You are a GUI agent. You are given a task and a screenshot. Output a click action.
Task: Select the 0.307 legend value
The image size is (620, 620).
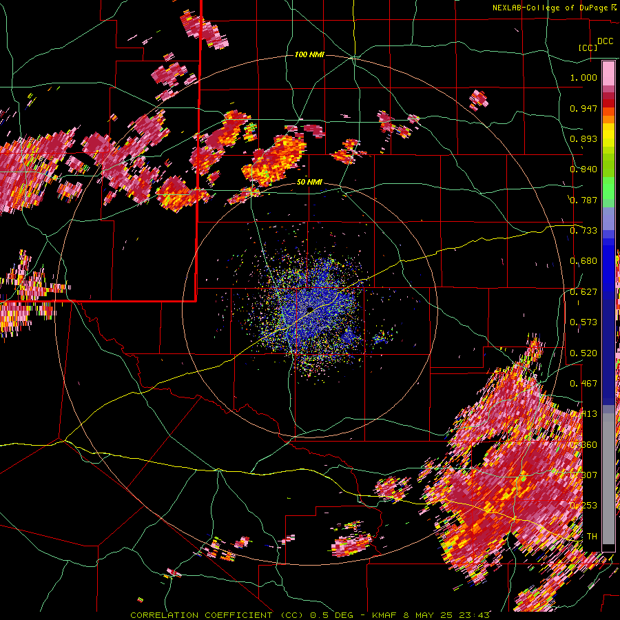(583, 475)
